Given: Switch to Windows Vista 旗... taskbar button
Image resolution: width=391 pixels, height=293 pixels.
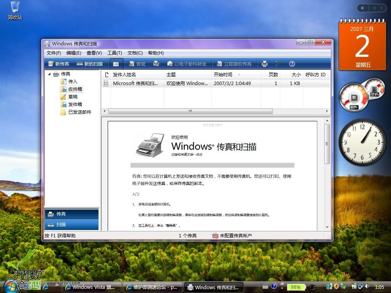Looking at the screenshot, I should click(x=91, y=287).
